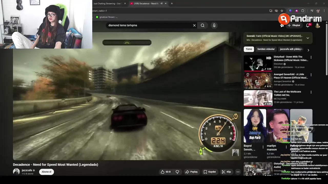Open more actions menu beside Klip
Viewport: 328px width, 184px height.
tap(238, 172)
